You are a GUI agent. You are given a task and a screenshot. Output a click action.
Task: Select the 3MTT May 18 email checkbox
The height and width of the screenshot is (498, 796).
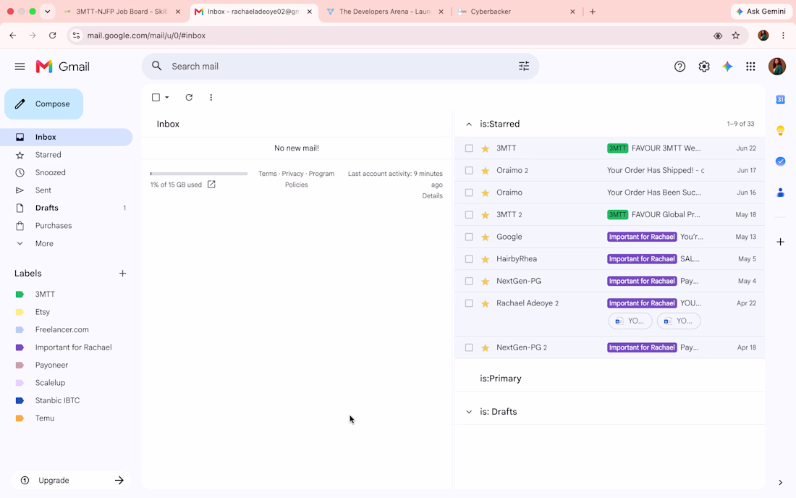click(x=469, y=215)
